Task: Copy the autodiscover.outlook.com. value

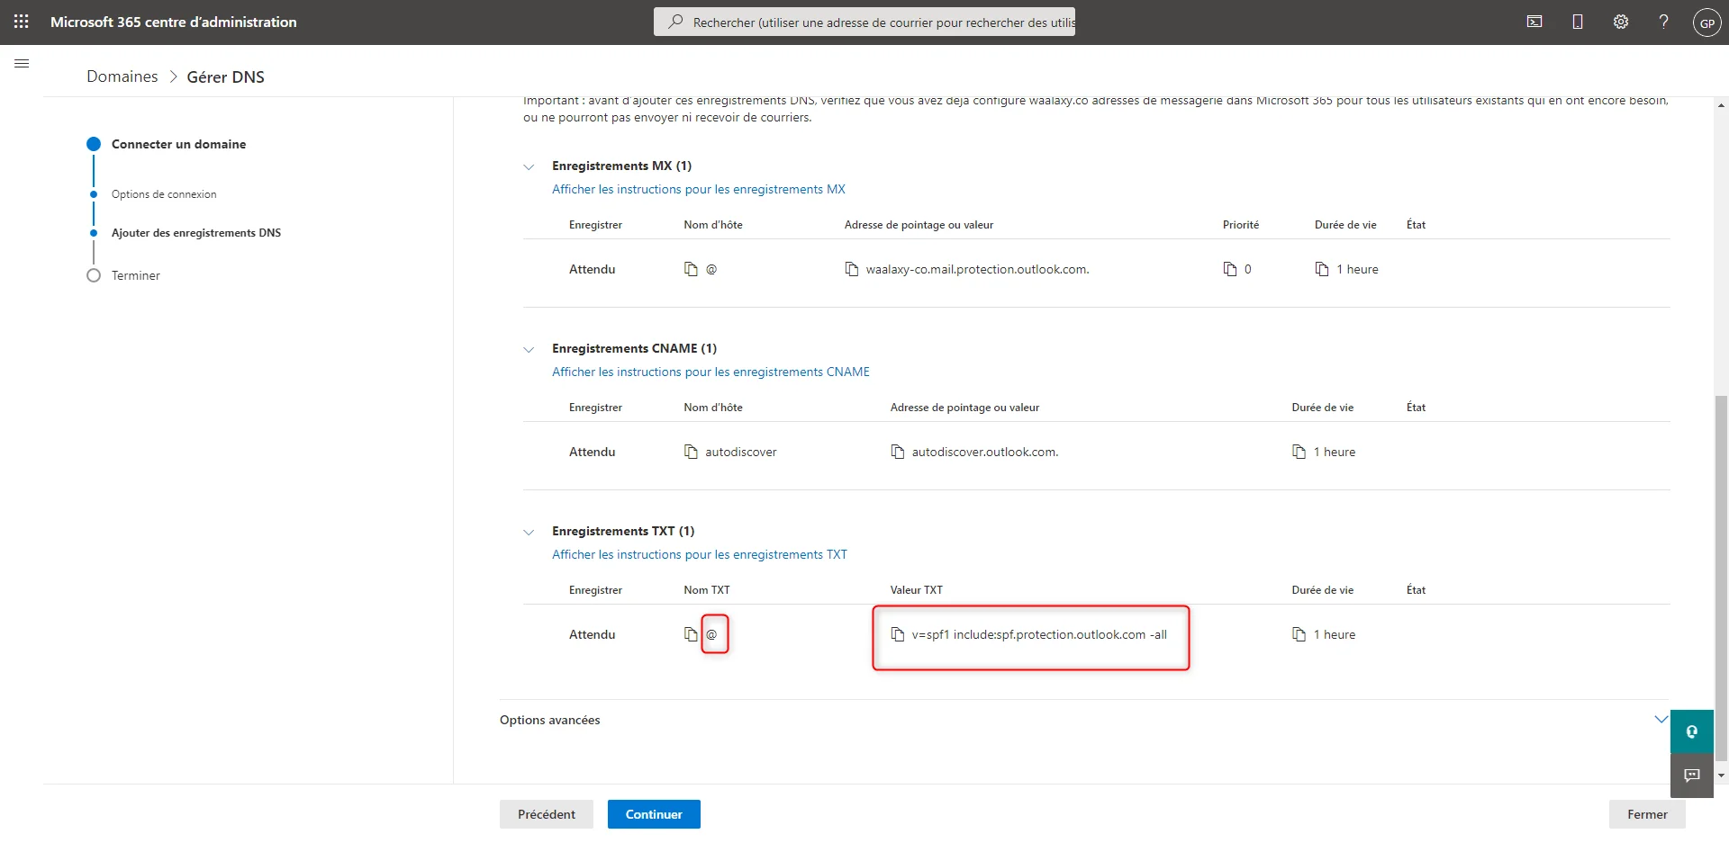Action: 897,452
